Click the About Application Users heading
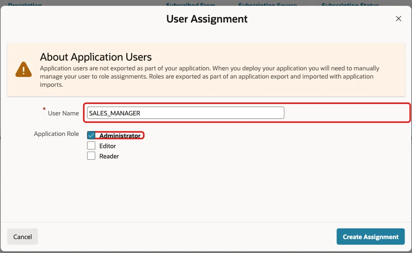 coord(96,57)
